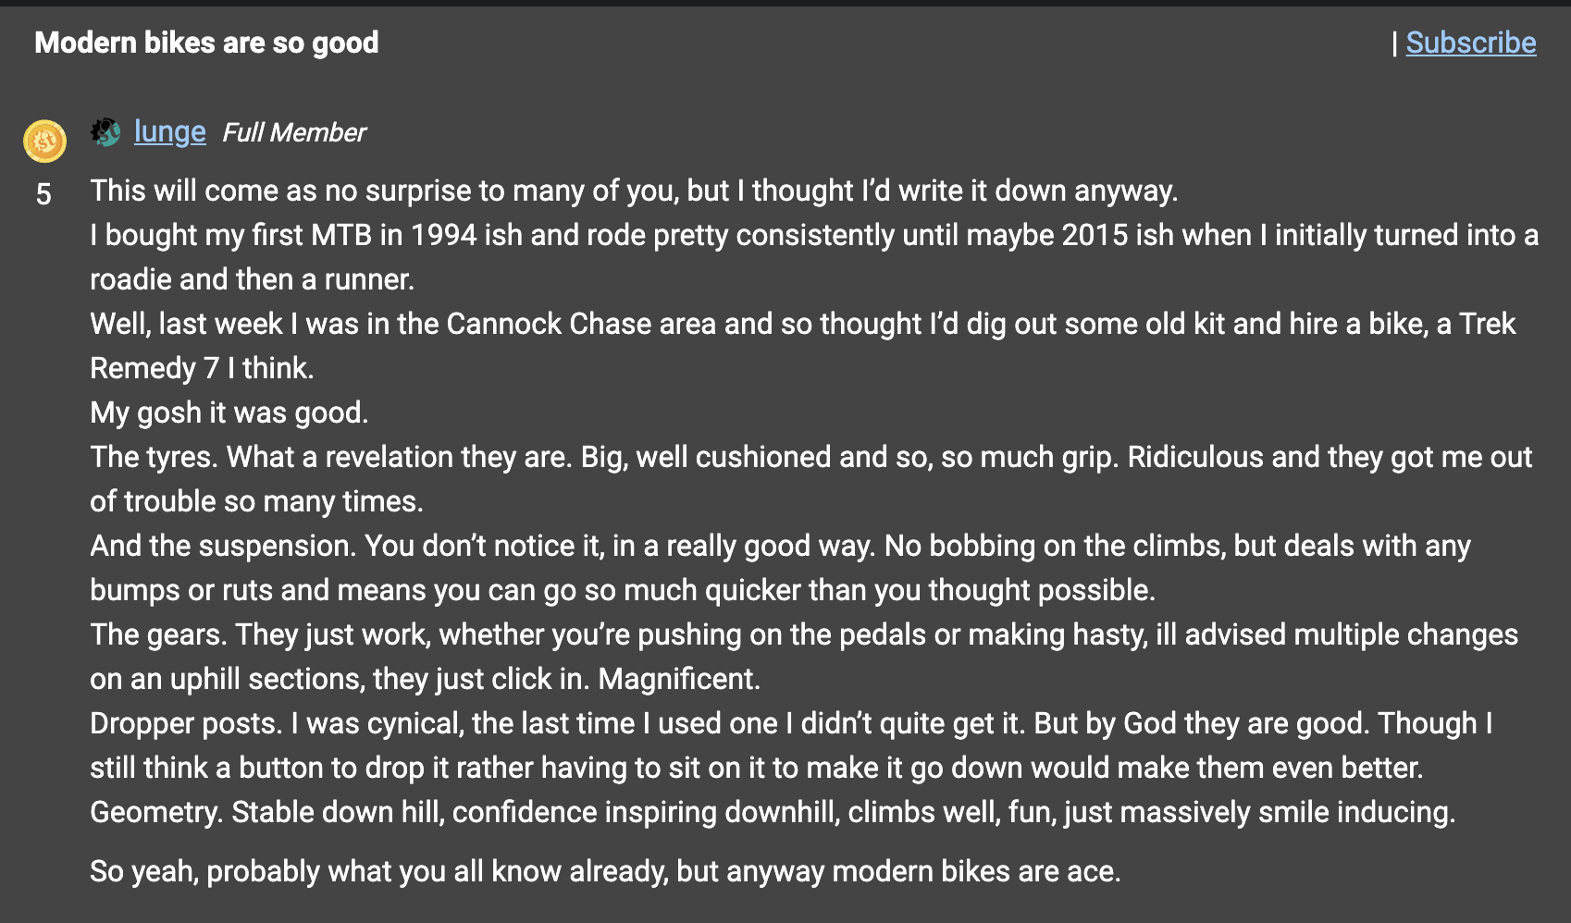Click the "Full Member" rank label
Image resolution: width=1571 pixels, height=923 pixels.
coord(294,133)
